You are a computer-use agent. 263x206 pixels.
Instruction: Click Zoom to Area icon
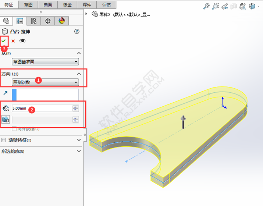(215, 6)
